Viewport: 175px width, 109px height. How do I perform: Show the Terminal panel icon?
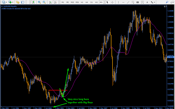pos(23,2)
